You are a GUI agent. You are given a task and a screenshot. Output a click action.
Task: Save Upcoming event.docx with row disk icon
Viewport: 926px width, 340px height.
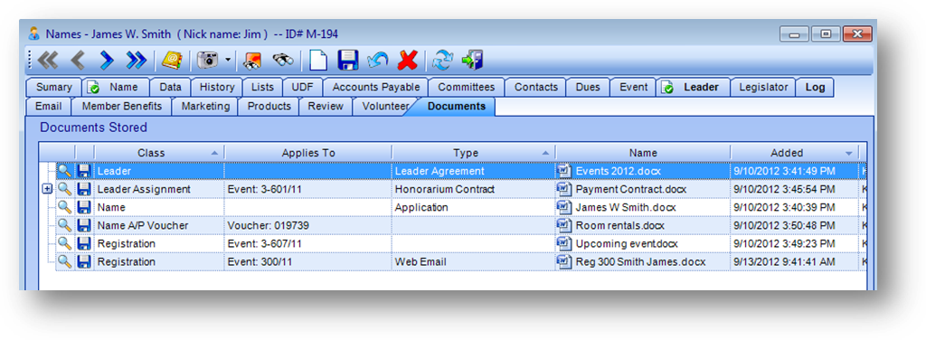click(x=84, y=243)
